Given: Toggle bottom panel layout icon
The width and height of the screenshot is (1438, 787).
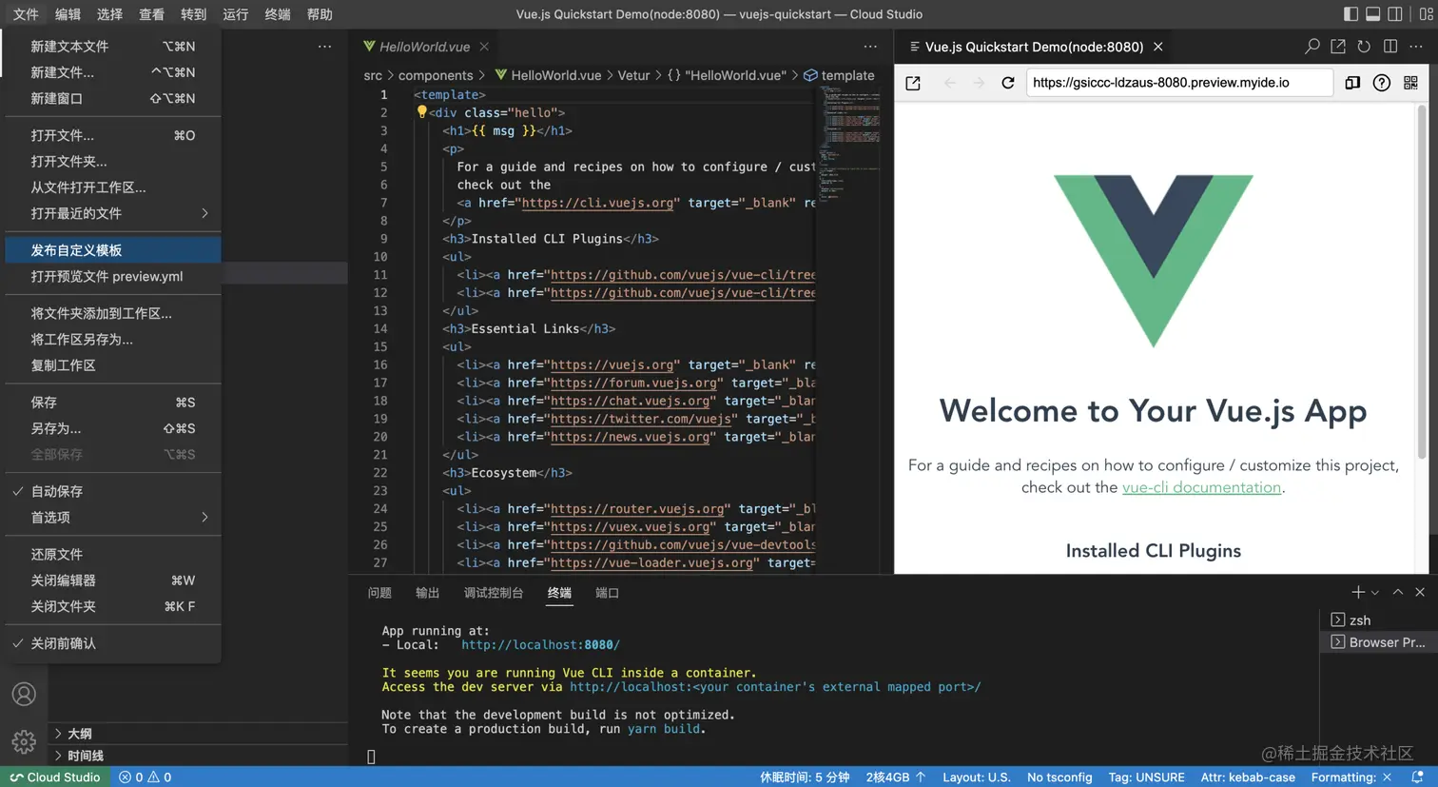Looking at the screenshot, I should (x=1373, y=13).
